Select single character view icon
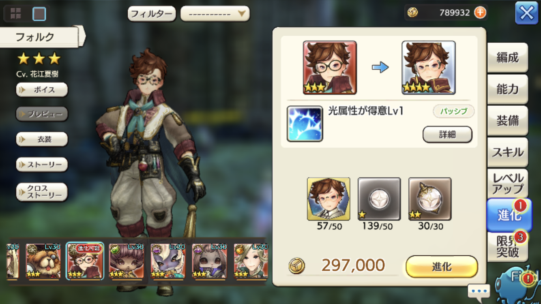 [39, 14]
